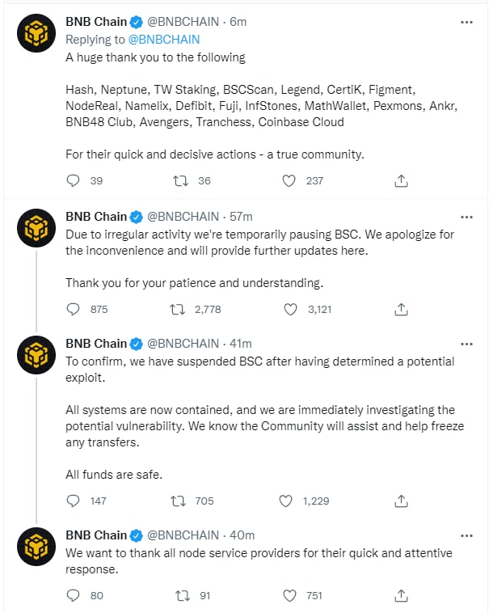Image resolution: width=489 pixels, height=613 pixels.
Task: Open more options on the 41m tweet
Action: tap(466, 344)
